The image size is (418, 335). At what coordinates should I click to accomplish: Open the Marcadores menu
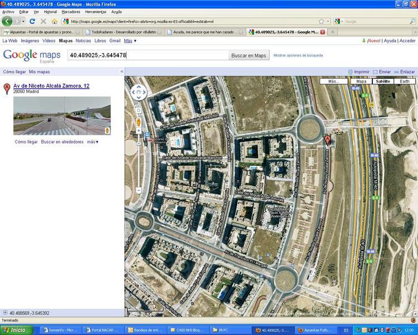[71, 12]
